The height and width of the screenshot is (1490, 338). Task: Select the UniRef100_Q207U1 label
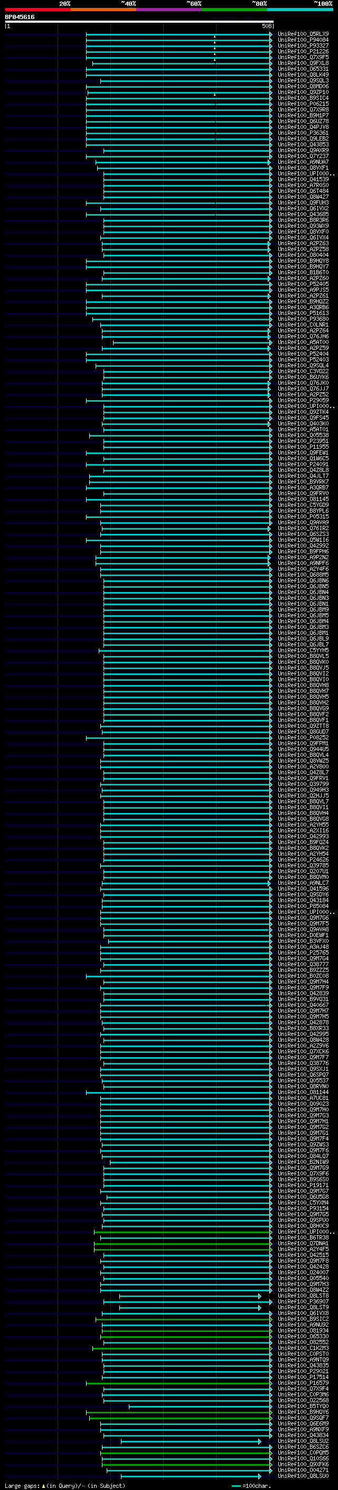(303, 871)
